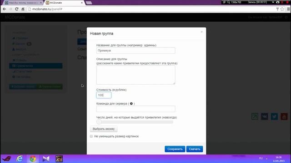Go back with the browser back arrow
This screenshot has width=291, height=163.
pos(5,9)
